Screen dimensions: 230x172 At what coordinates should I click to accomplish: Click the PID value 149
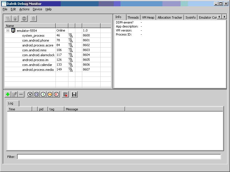point(59,69)
